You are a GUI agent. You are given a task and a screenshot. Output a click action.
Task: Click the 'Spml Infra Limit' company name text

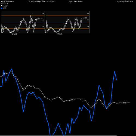tap(75, 2)
